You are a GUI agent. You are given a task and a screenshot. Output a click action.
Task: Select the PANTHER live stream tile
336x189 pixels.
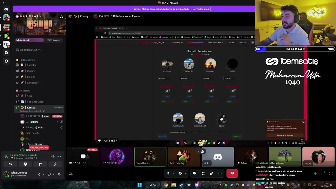[83, 157]
